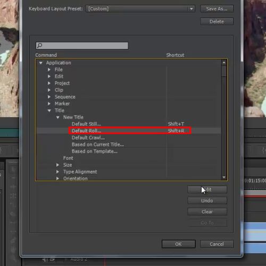266x266 pixels.
Task: Confirm the dialog with OK
Action: pos(179,244)
